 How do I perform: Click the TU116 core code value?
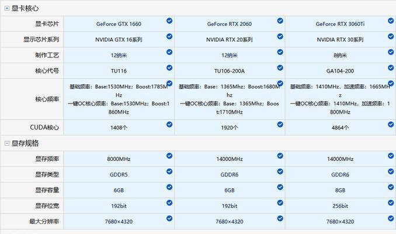click(x=119, y=71)
